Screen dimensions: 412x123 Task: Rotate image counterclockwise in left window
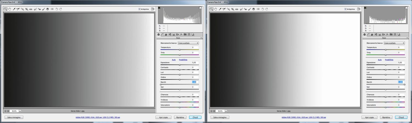57,9
